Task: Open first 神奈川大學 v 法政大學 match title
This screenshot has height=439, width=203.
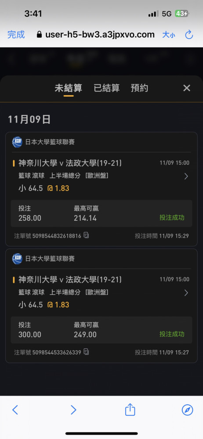Action: pos(70,163)
